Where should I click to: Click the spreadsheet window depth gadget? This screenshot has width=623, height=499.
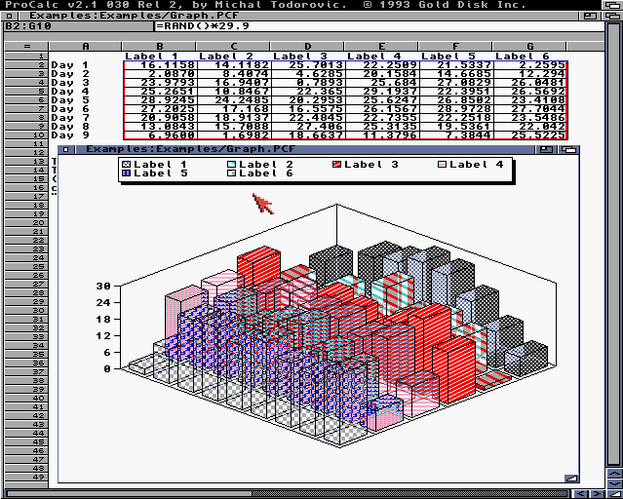pos(611,16)
